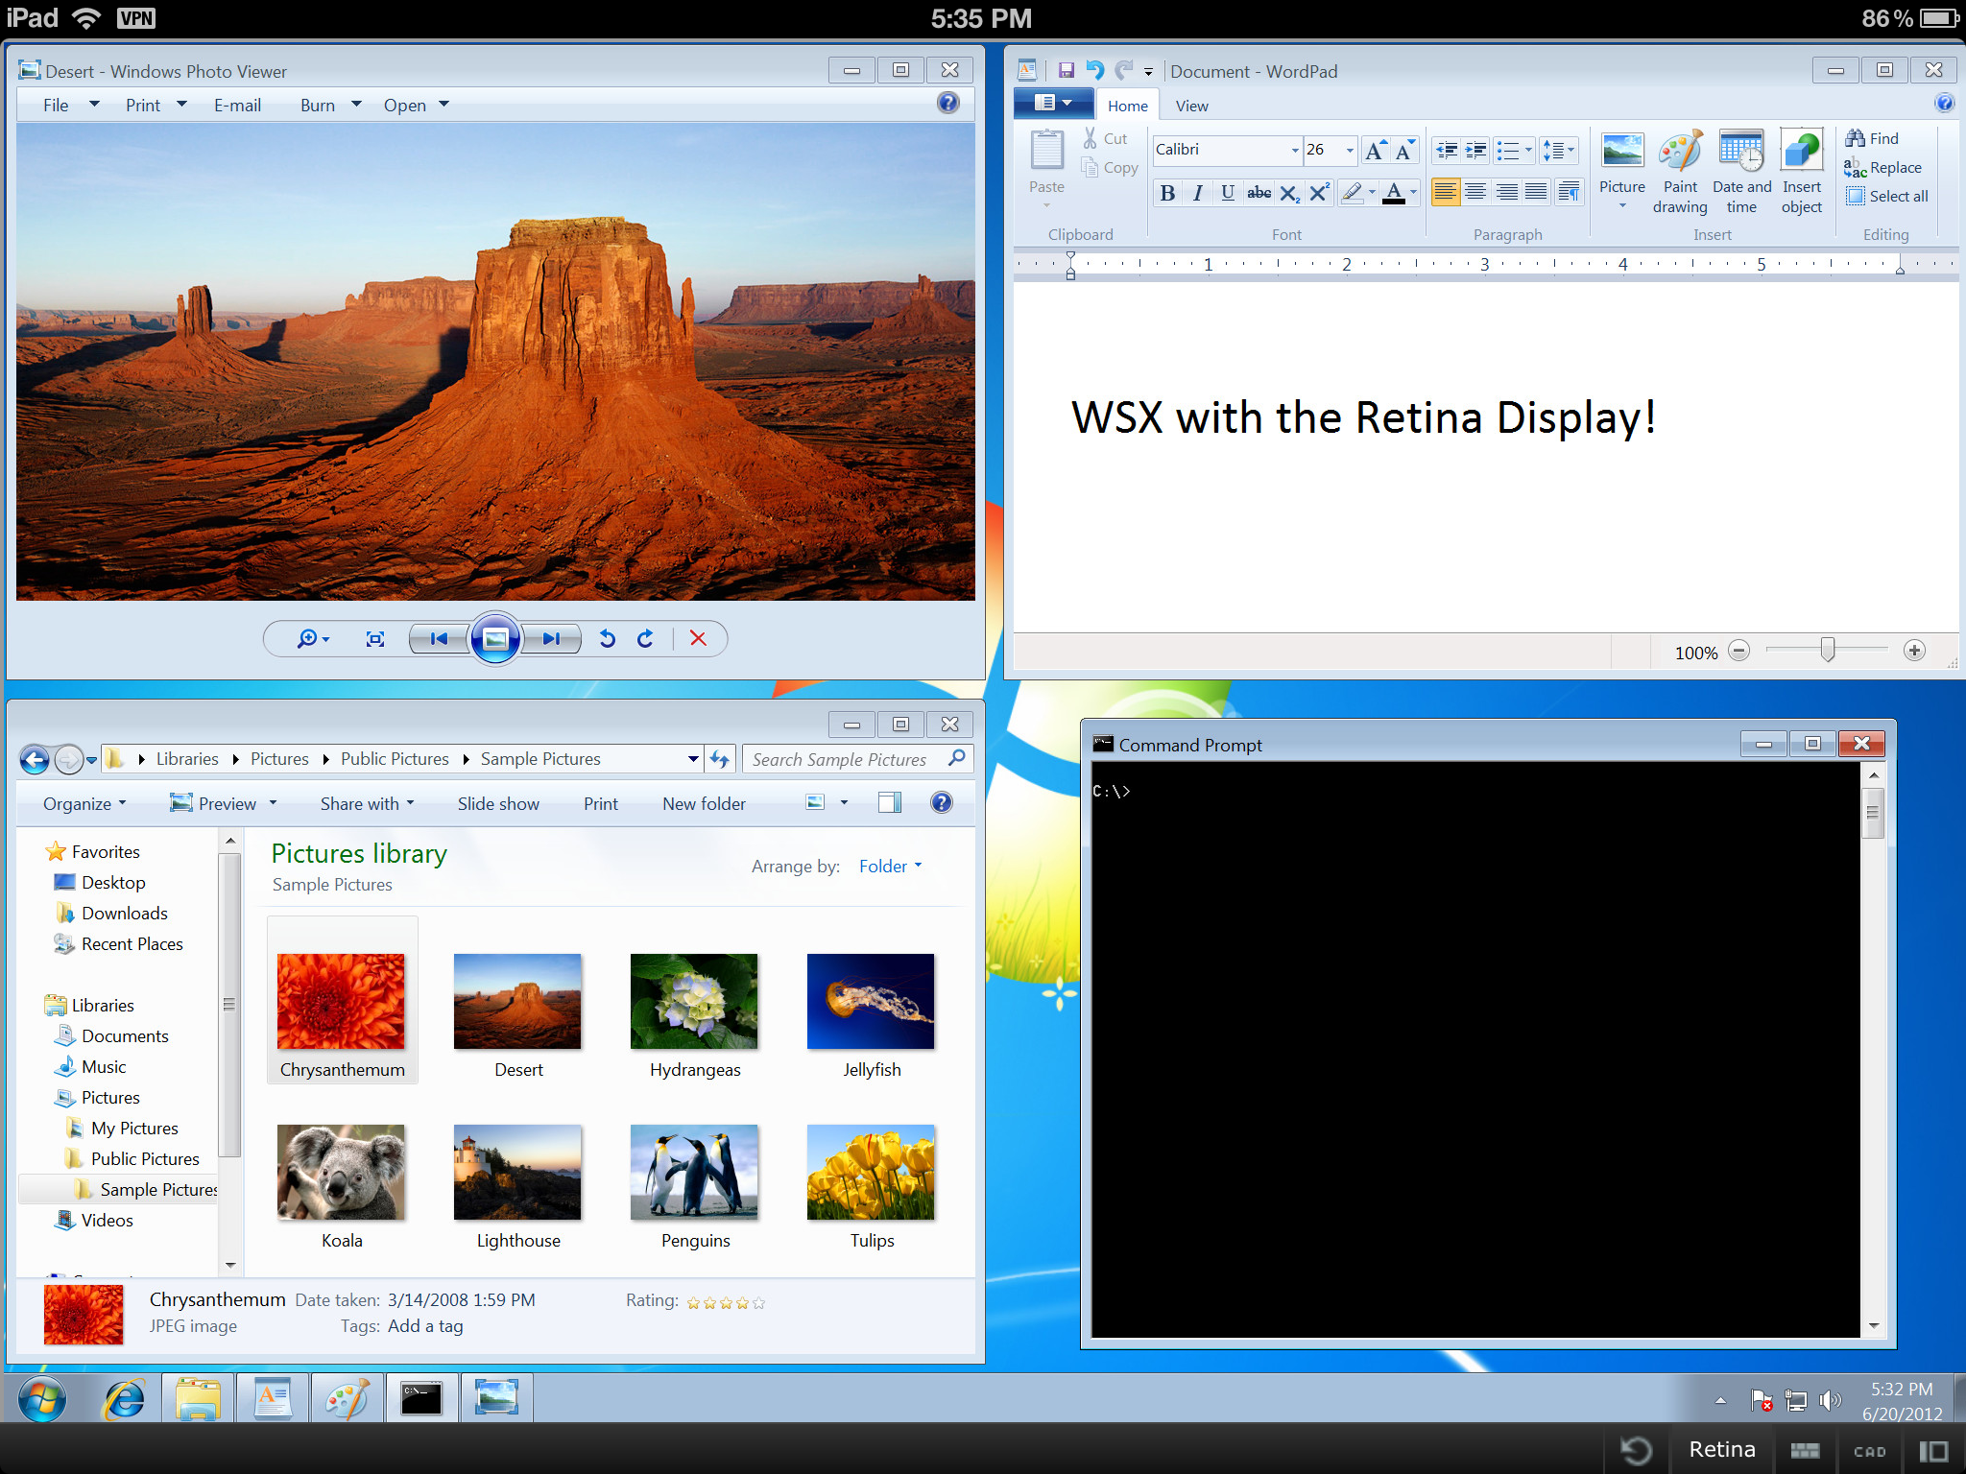The height and width of the screenshot is (1474, 1966).
Task: Play slide show in Photo Viewer
Action: [x=495, y=639]
